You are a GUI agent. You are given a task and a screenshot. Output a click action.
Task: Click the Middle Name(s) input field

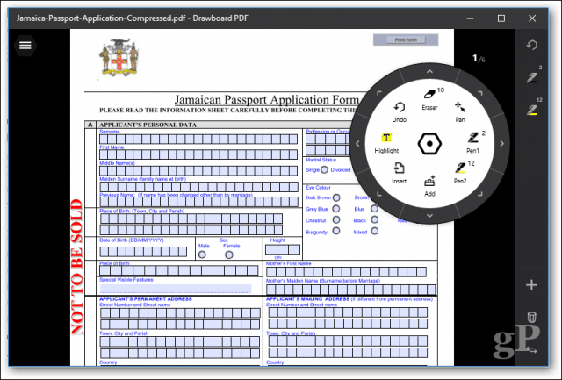coord(198,170)
